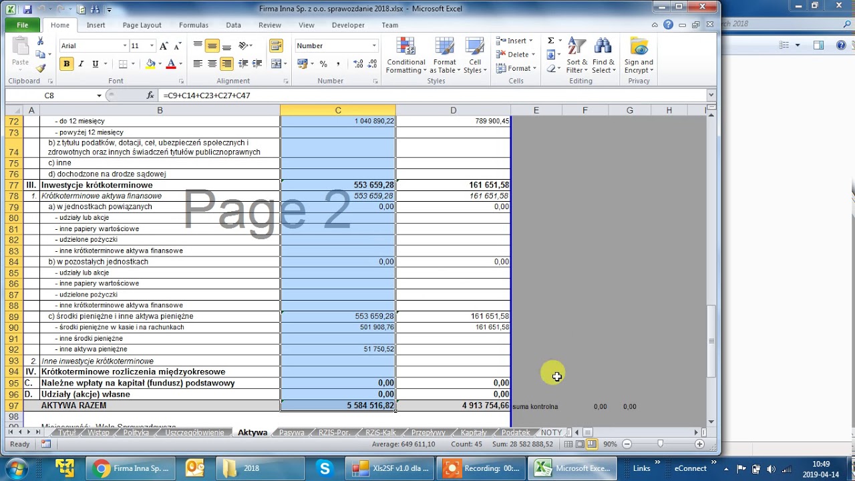Click the vertical scrollbar thumb
Screen dimensions: 855x481
pos(711,341)
